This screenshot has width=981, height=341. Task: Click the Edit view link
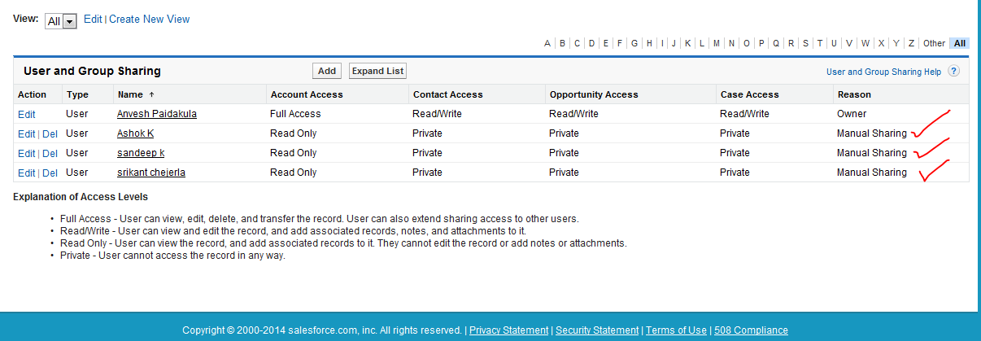pos(93,19)
